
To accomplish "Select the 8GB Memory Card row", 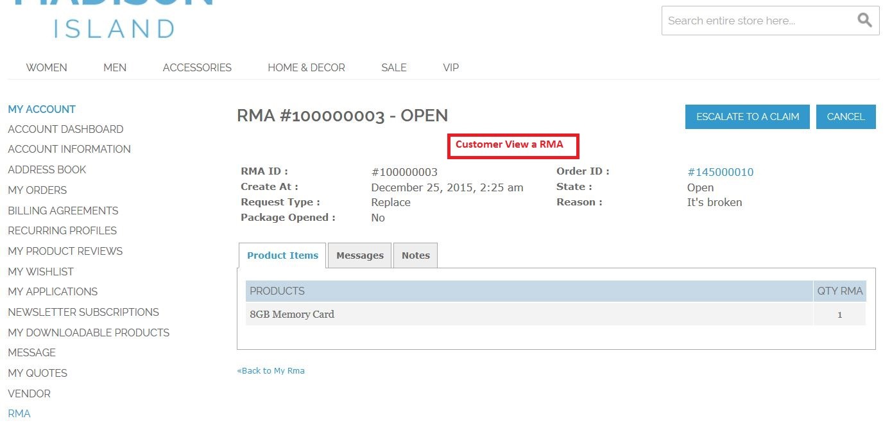I will [x=556, y=315].
